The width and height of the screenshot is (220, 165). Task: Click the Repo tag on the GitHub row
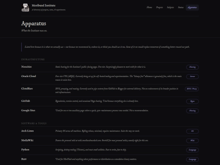(192, 101)
